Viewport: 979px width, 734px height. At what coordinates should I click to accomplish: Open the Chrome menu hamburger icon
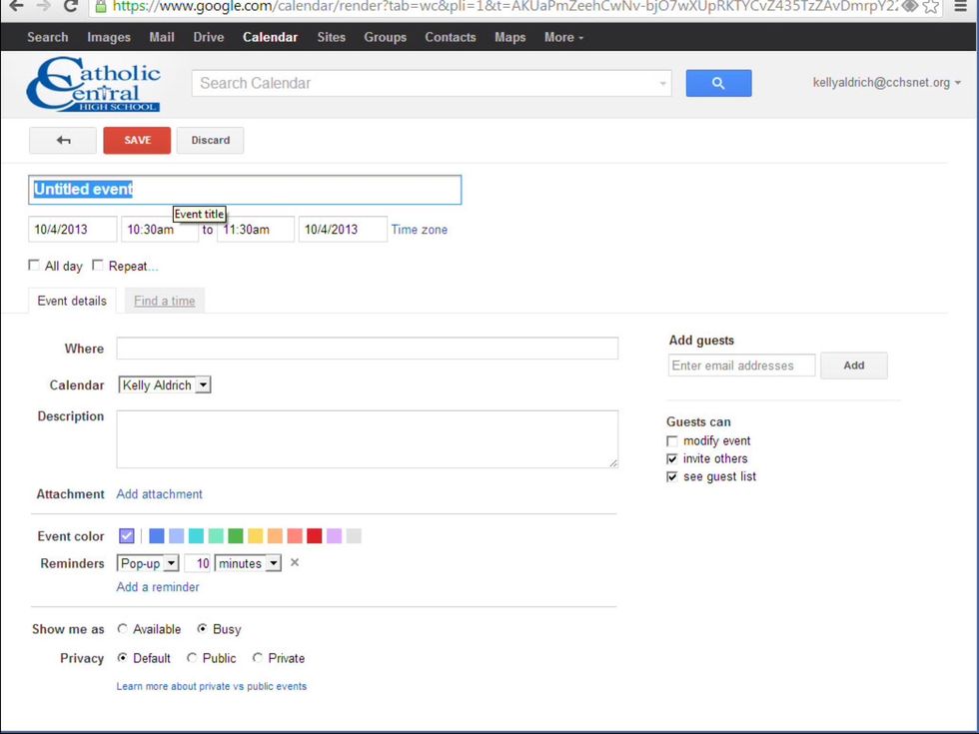point(960,6)
